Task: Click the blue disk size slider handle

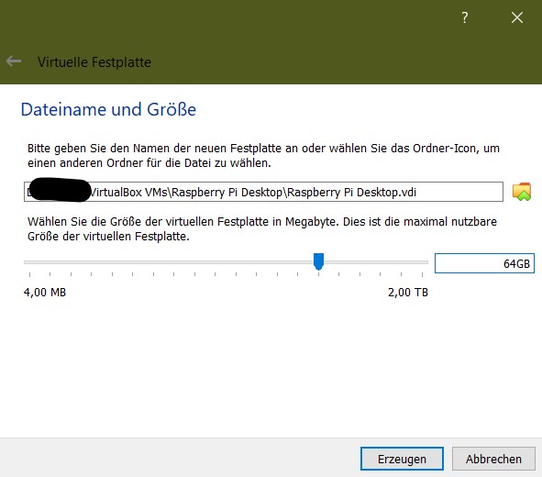Action: [318, 261]
